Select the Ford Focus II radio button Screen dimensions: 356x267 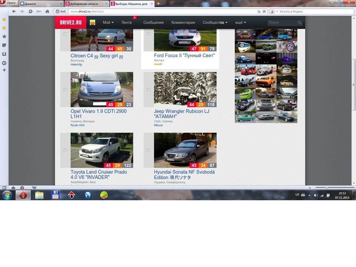tap(148, 34)
